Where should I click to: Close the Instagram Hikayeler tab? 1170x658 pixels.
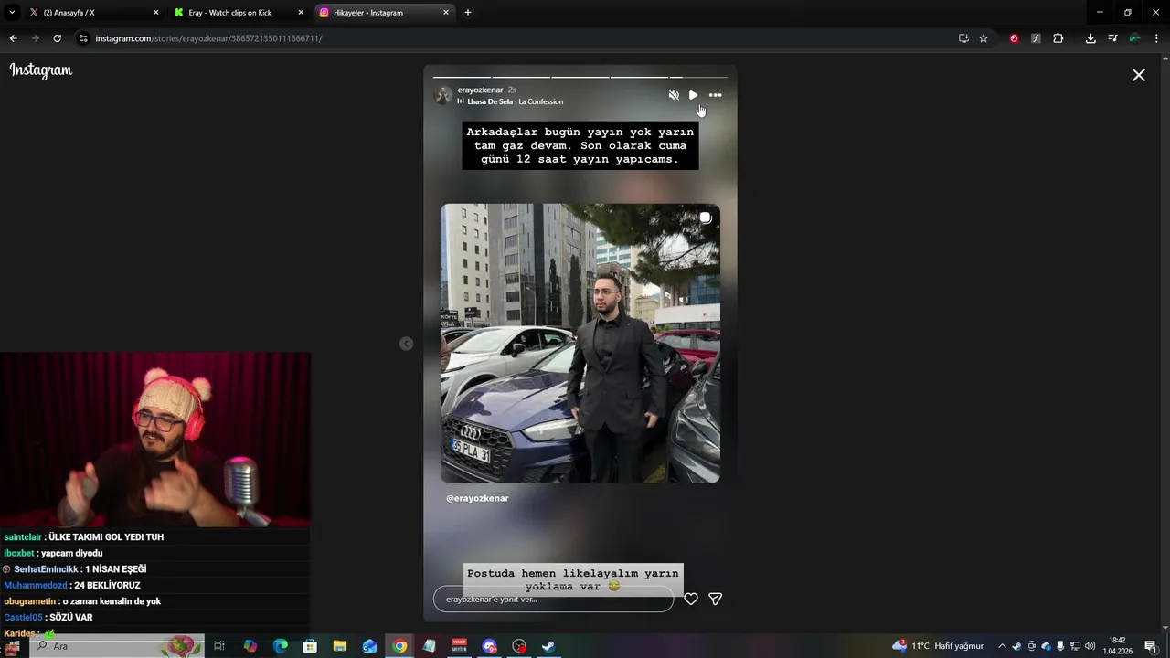click(446, 13)
